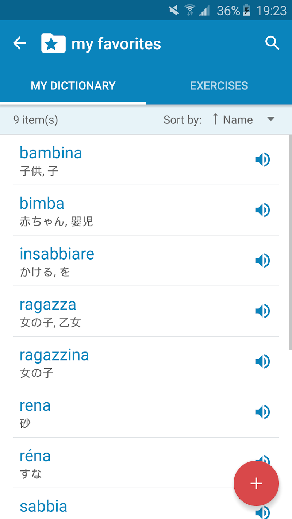This screenshot has width=292, height=519.
Task: Tap the red add (+) button
Action: tap(256, 483)
